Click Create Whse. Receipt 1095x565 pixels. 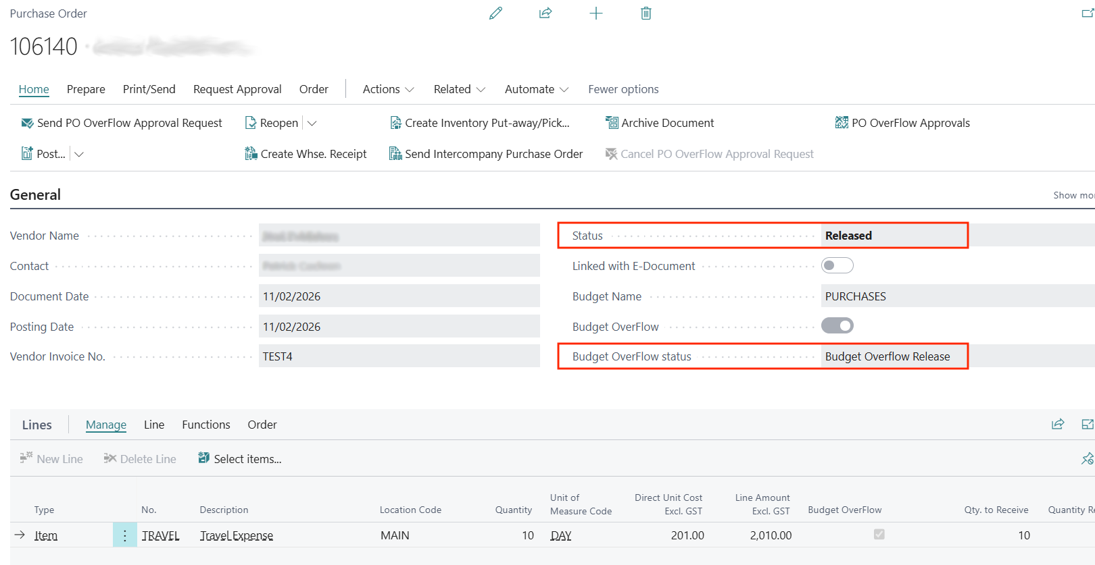click(x=306, y=154)
